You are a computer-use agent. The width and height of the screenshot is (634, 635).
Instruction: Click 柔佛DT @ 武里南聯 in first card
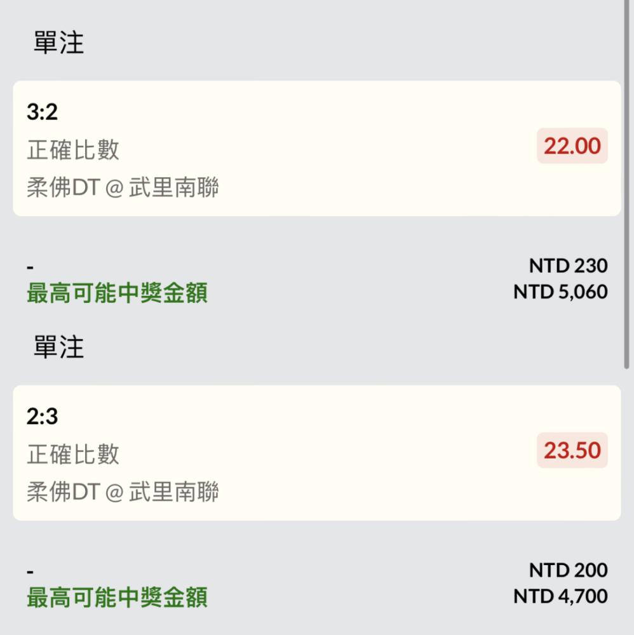[x=123, y=187]
